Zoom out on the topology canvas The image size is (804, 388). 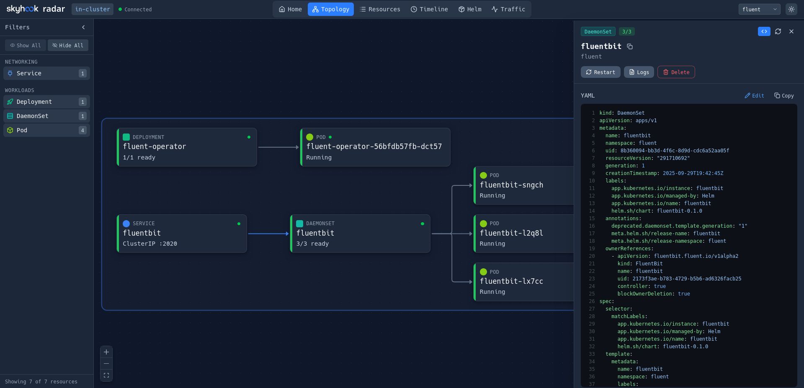pyautogui.click(x=106, y=364)
